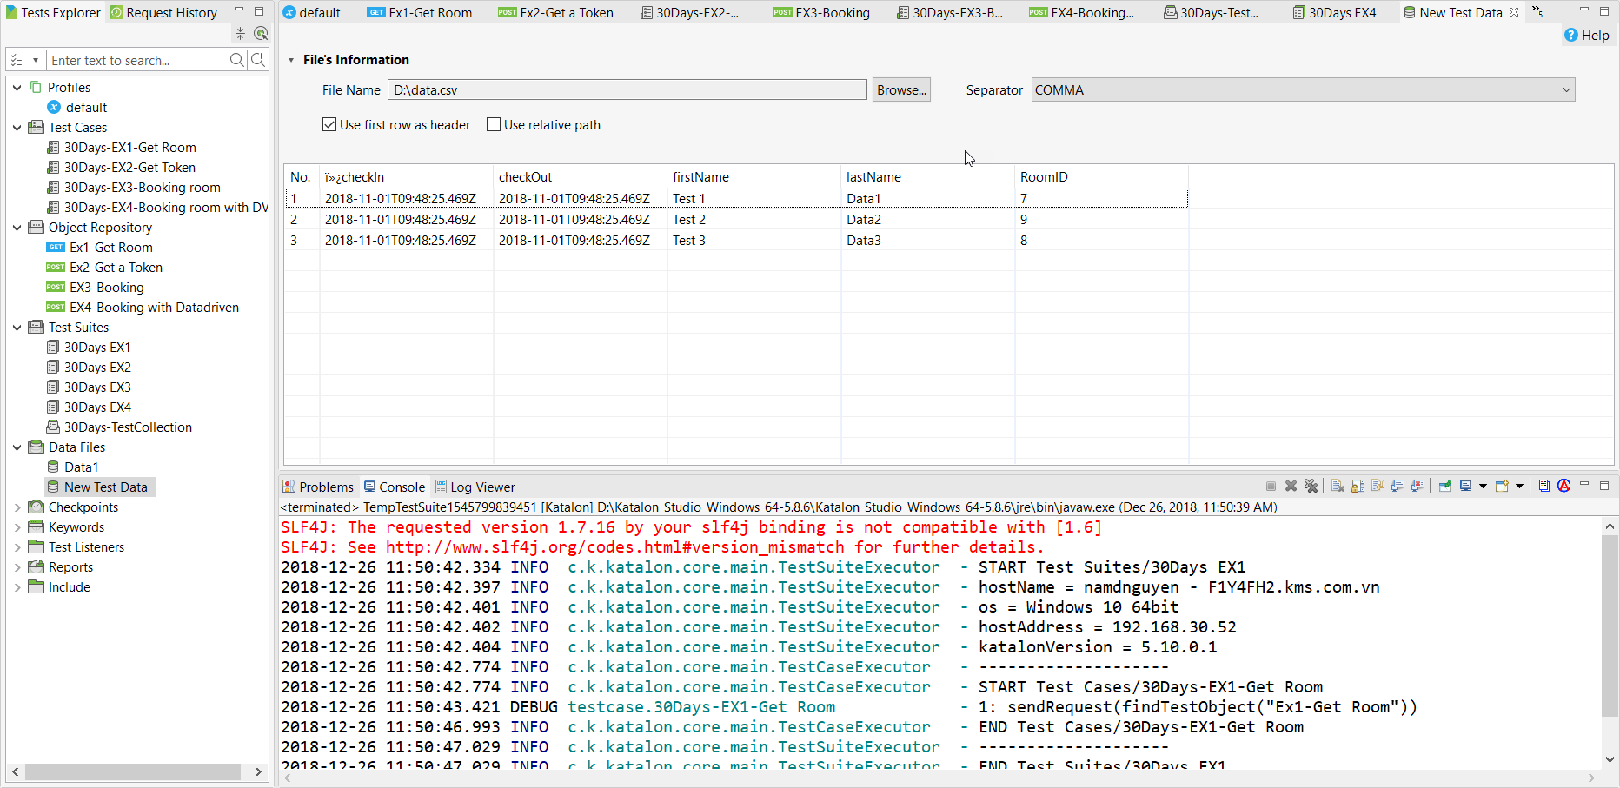The width and height of the screenshot is (1620, 788).
Task: Pin the console with the pushpin icon
Action: point(1444,487)
